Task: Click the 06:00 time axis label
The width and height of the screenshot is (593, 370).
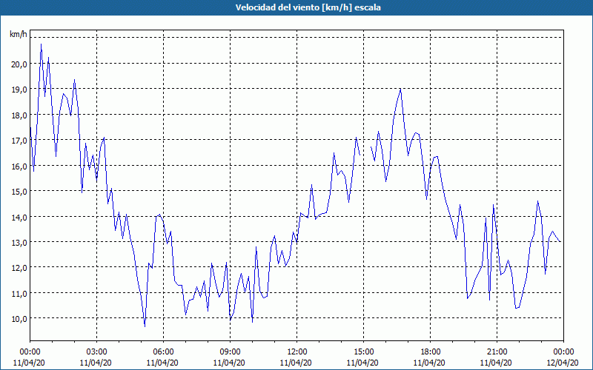Action: point(163,352)
